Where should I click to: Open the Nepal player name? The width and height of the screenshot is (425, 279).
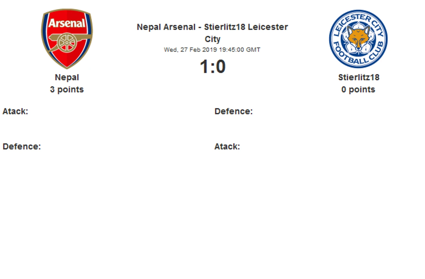point(67,77)
